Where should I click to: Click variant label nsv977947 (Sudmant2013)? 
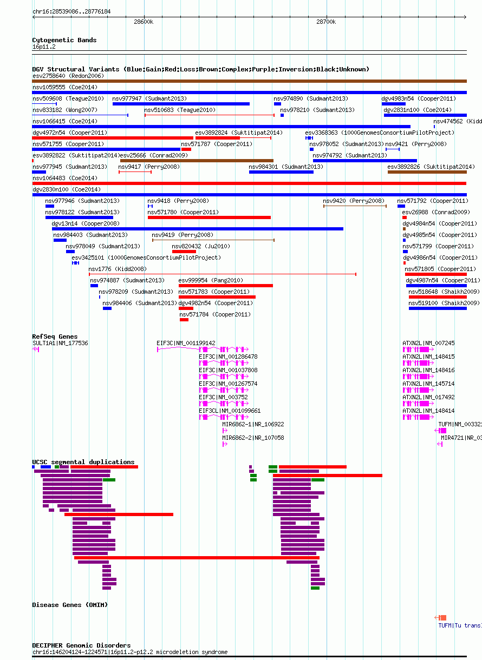click(149, 98)
